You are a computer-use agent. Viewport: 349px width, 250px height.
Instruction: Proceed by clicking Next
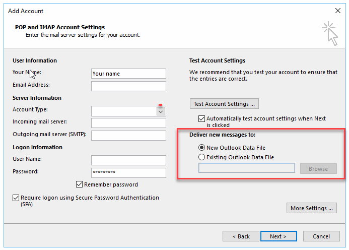point(278,236)
